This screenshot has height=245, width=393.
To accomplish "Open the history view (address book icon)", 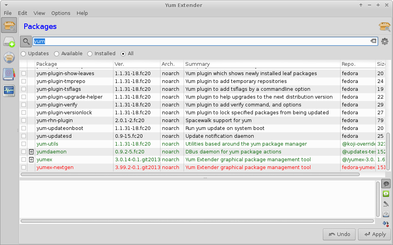I will (9, 74).
